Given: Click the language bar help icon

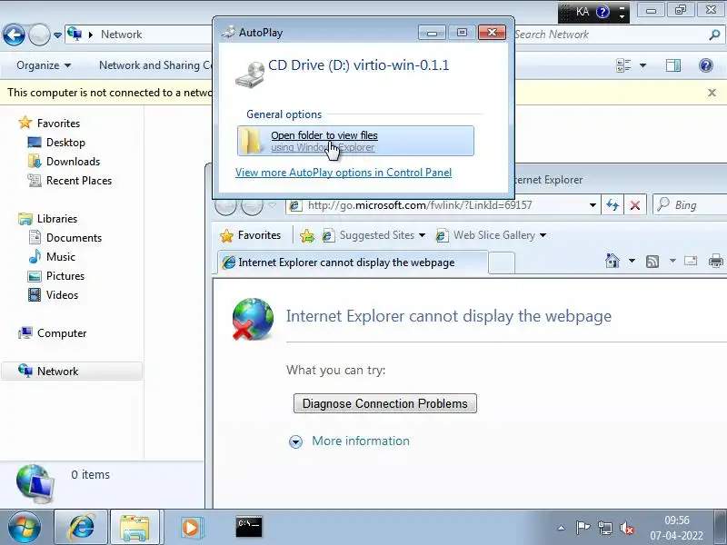Looking at the screenshot, I should 603,12.
